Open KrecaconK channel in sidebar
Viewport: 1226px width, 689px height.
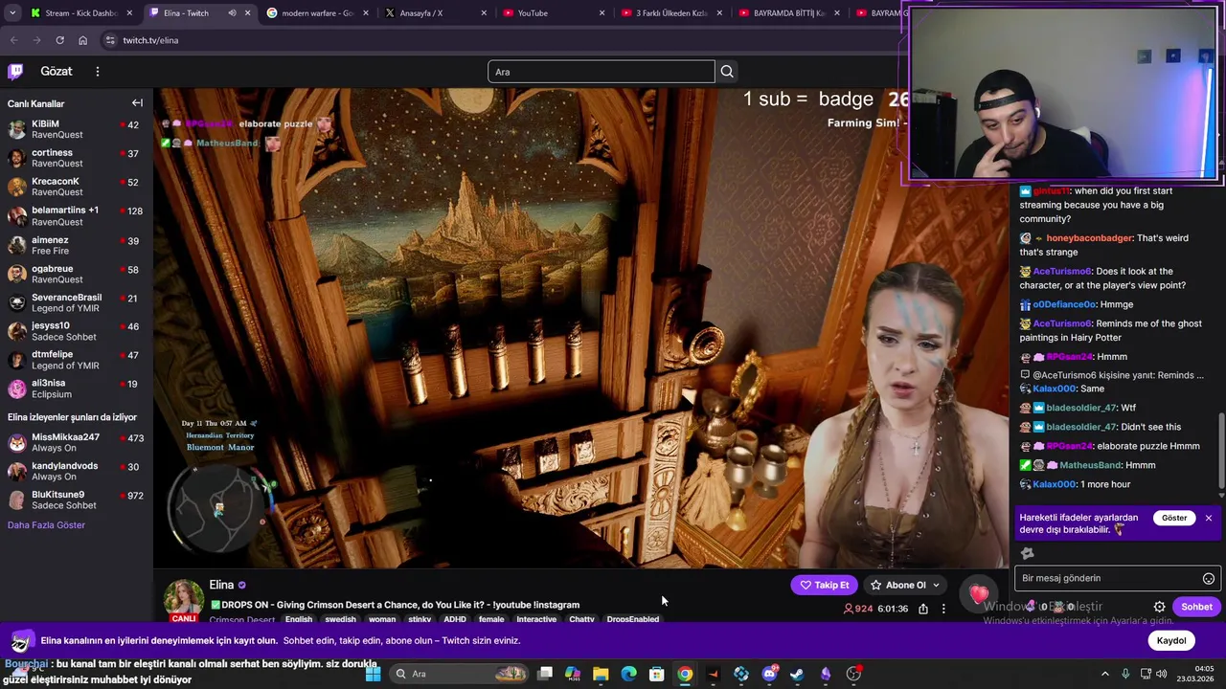(x=75, y=187)
